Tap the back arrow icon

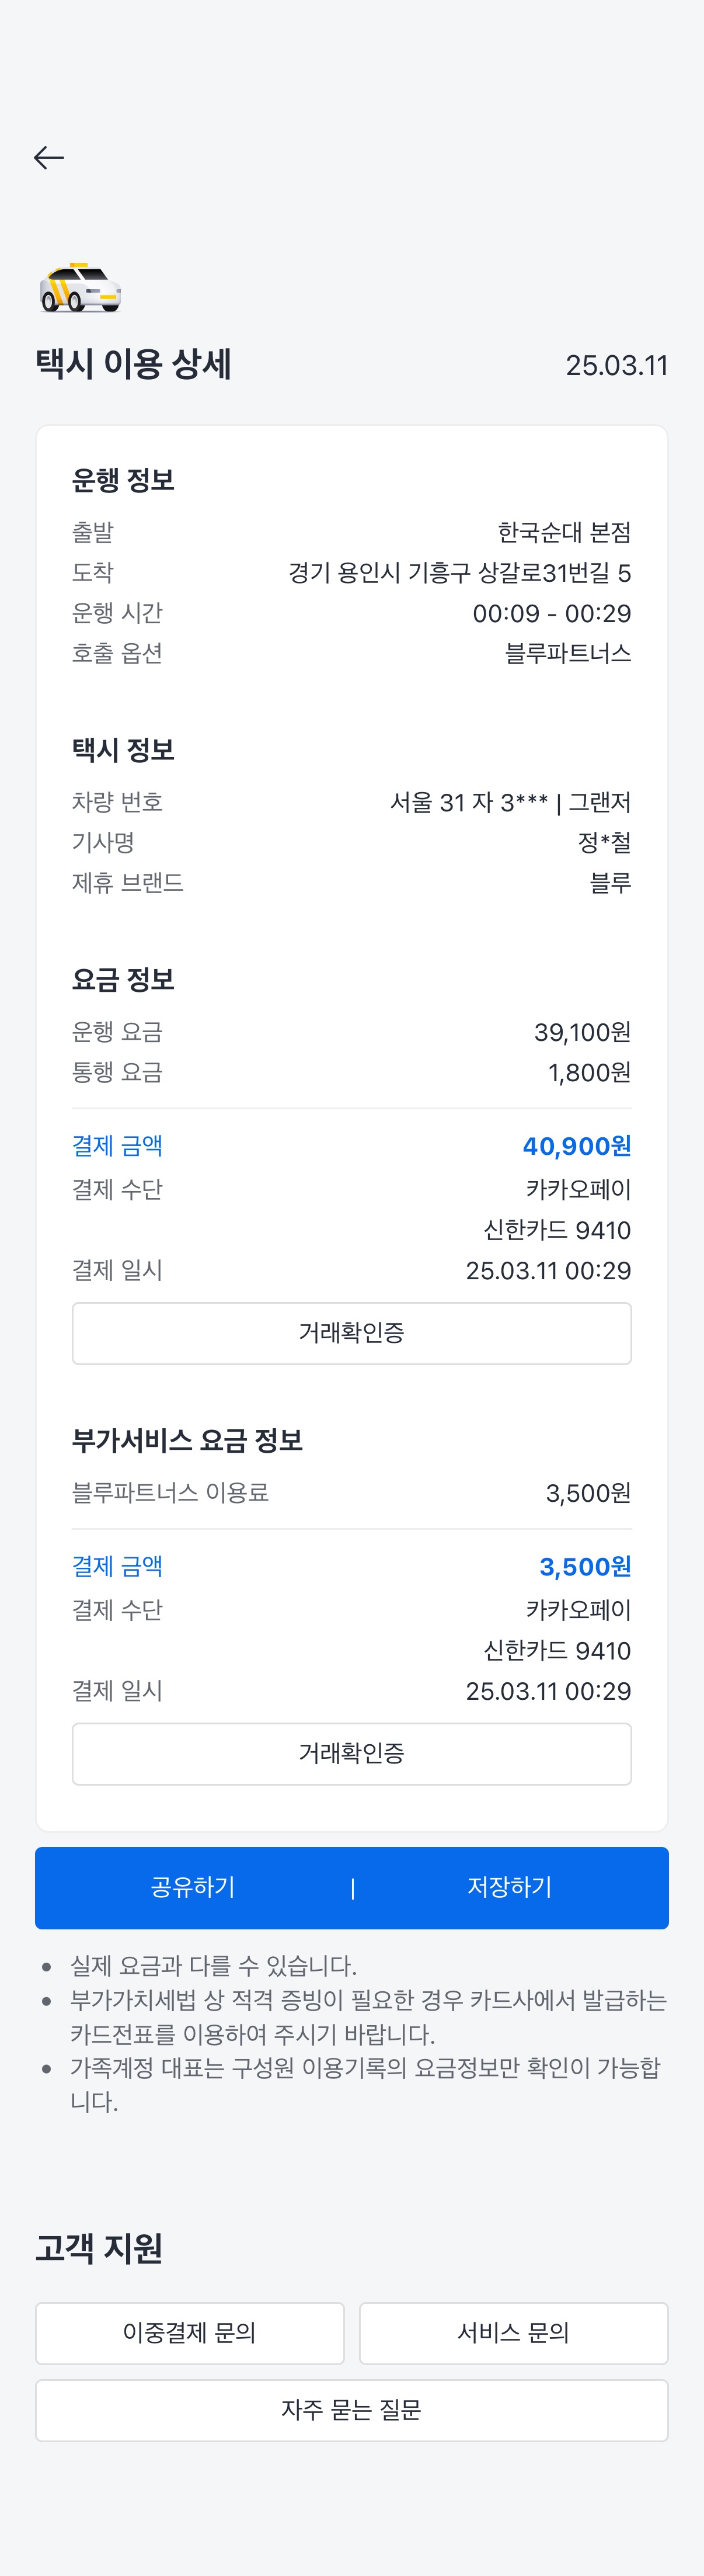click(49, 157)
